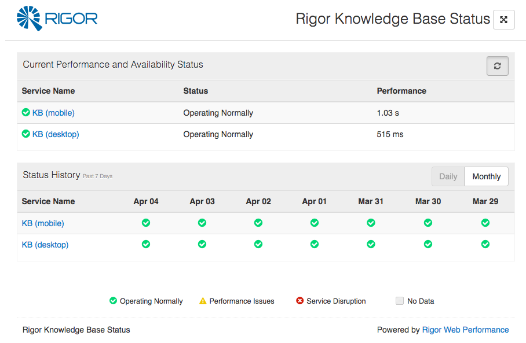Image resolution: width=526 pixels, height=343 pixels.
Task: Click the Operating Normally legend check icon
Action: pyautogui.click(x=114, y=301)
